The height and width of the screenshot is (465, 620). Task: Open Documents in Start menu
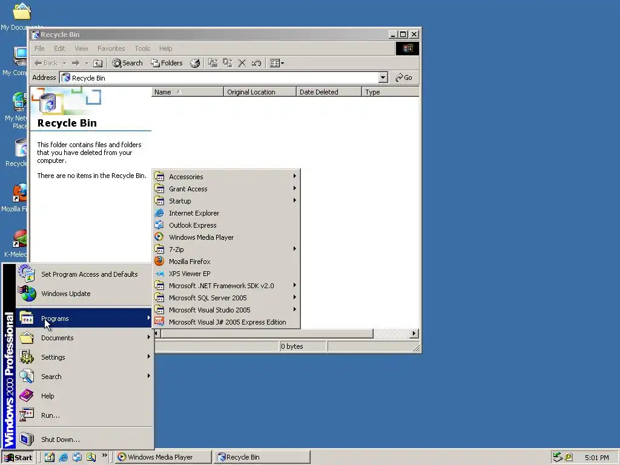click(x=84, y=338)
